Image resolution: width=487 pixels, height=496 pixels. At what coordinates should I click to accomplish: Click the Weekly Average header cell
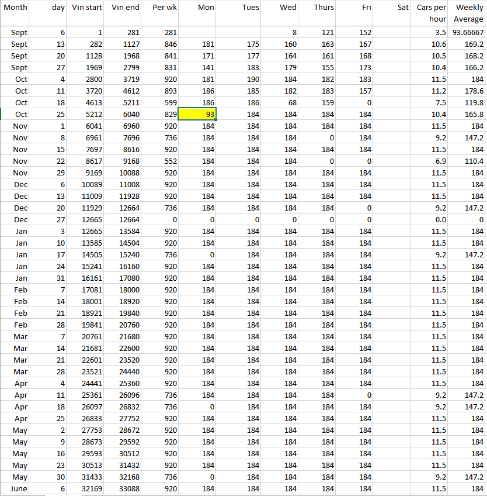468,13
